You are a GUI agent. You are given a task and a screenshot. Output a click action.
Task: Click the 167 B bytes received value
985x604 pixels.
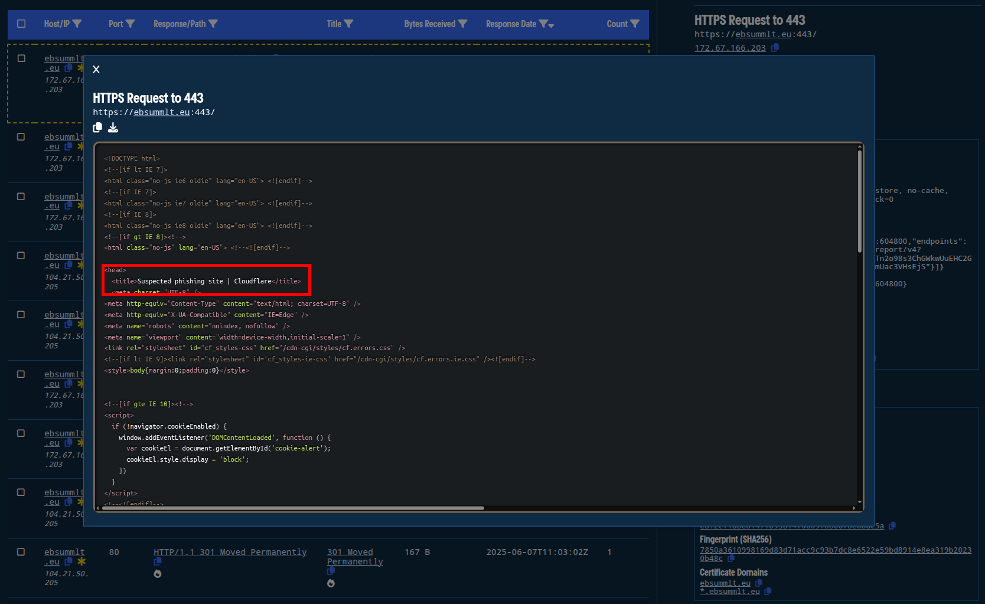tap(418, 552)
